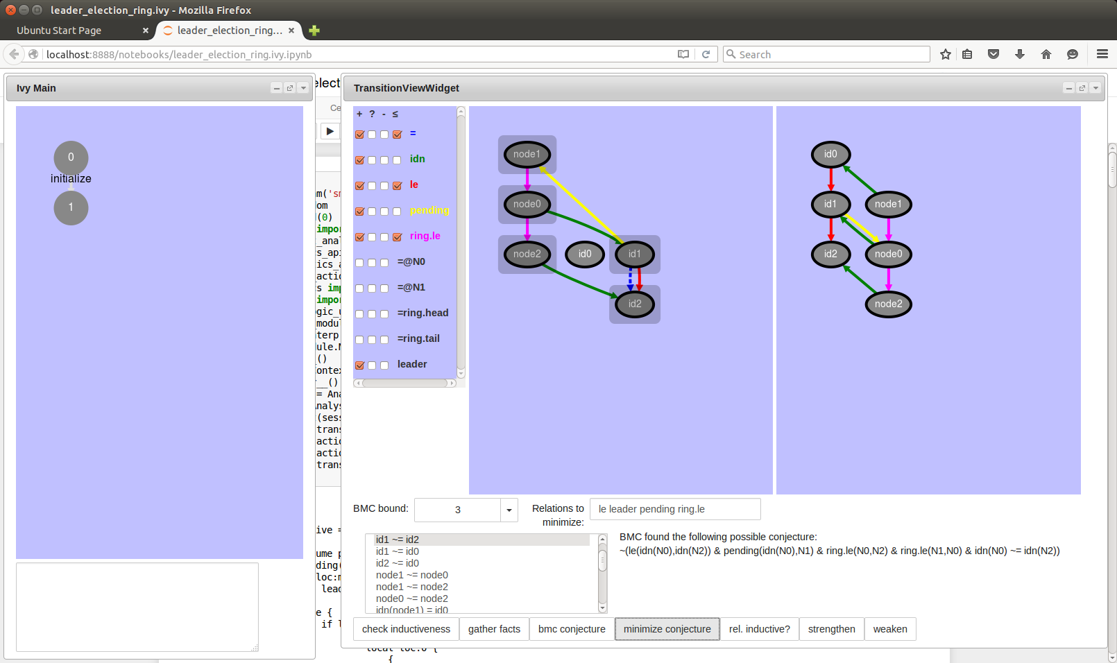1117x663 pixels.
Task: Select the leader_election_ring browser tab
Action: (229, 31)
